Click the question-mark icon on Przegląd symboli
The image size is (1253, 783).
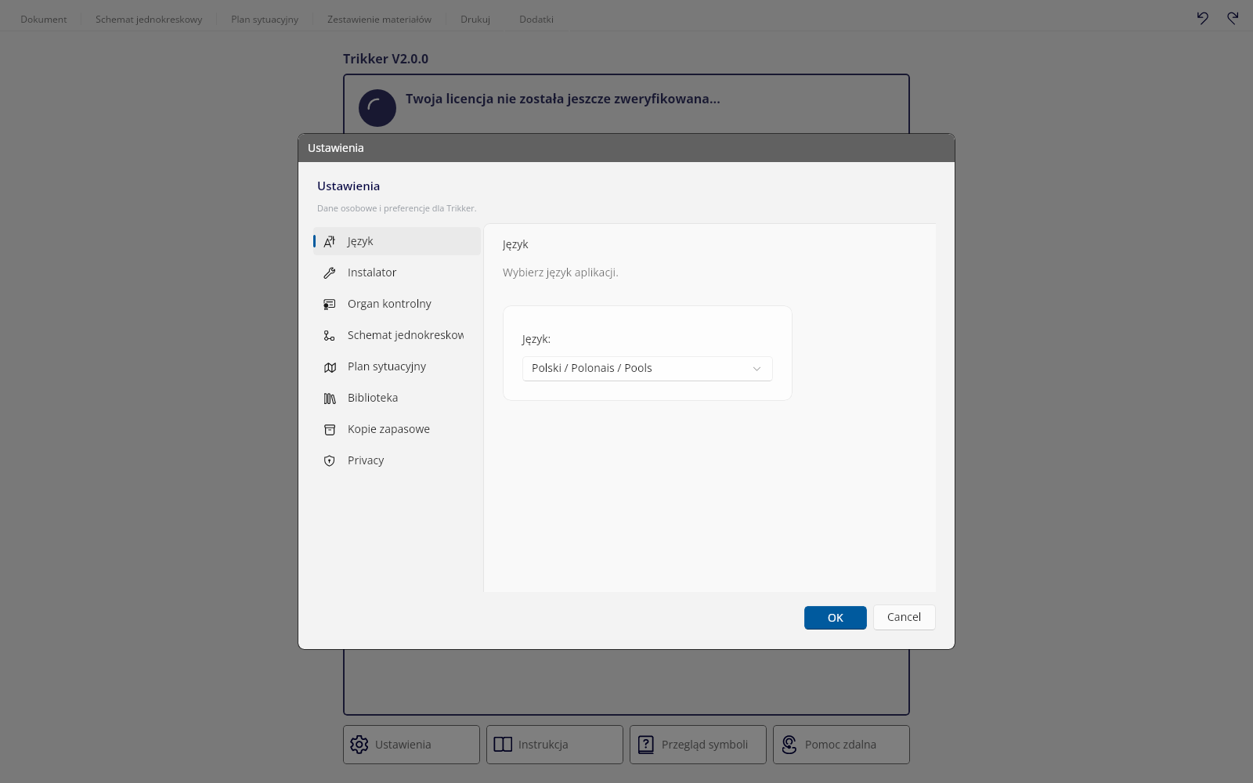click(646, 745)
